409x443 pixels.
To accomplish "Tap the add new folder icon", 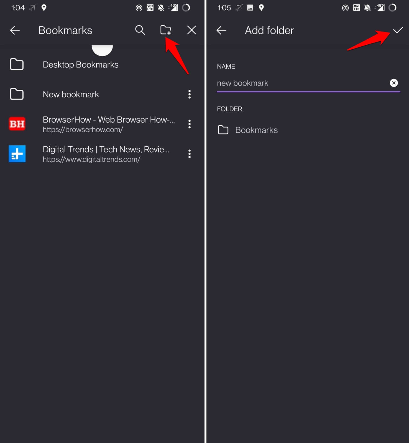I will (166, 30).
